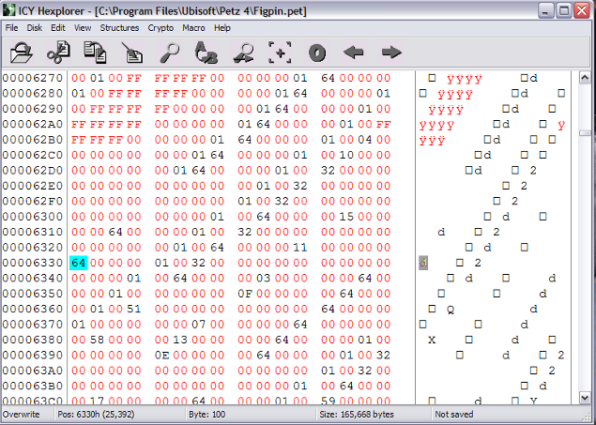
Task: Click the 'Byte: 100' status field
Action: click(x=206, y=414)
